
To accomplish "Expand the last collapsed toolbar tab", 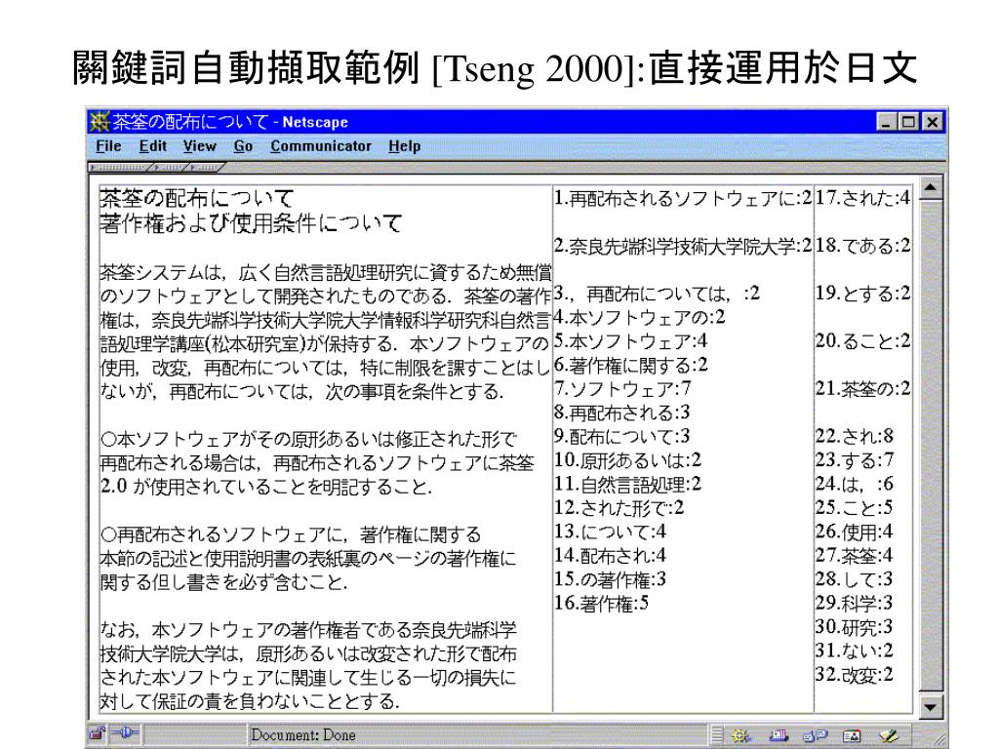I will click(205, 168).
